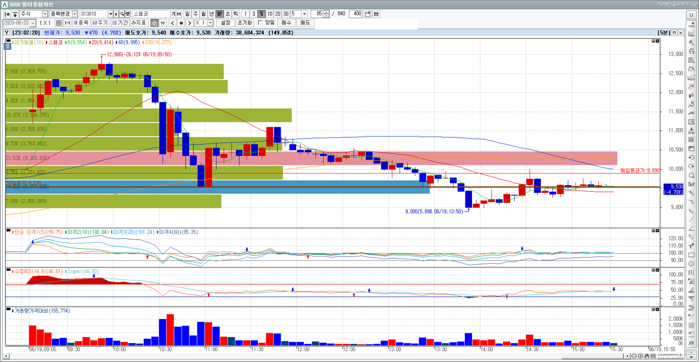This screenshot has height=362, width=699.
Task: Click the TOOL icon atop right toolbar
Action: point(691,24)
